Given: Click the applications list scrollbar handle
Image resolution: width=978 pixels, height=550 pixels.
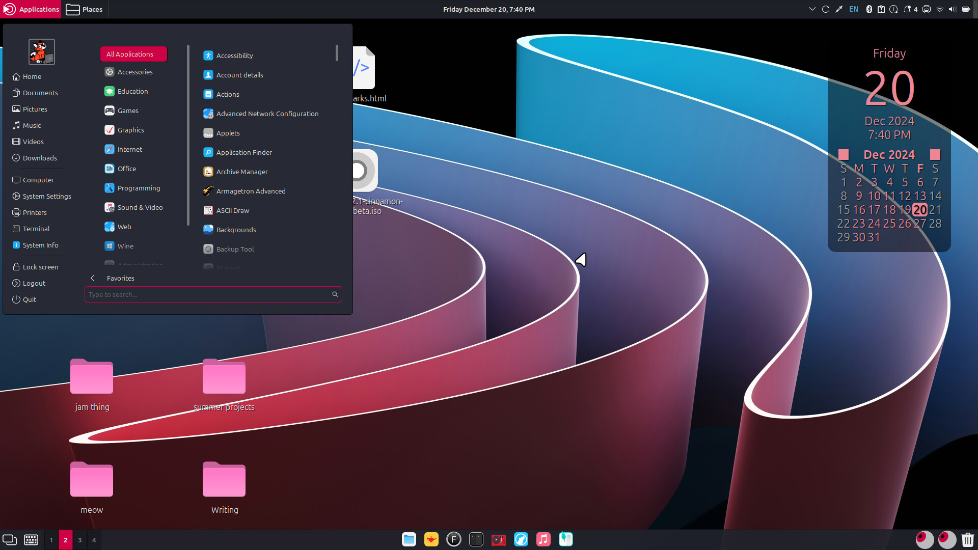Looking at the screenshot, I should click(337, 53).
